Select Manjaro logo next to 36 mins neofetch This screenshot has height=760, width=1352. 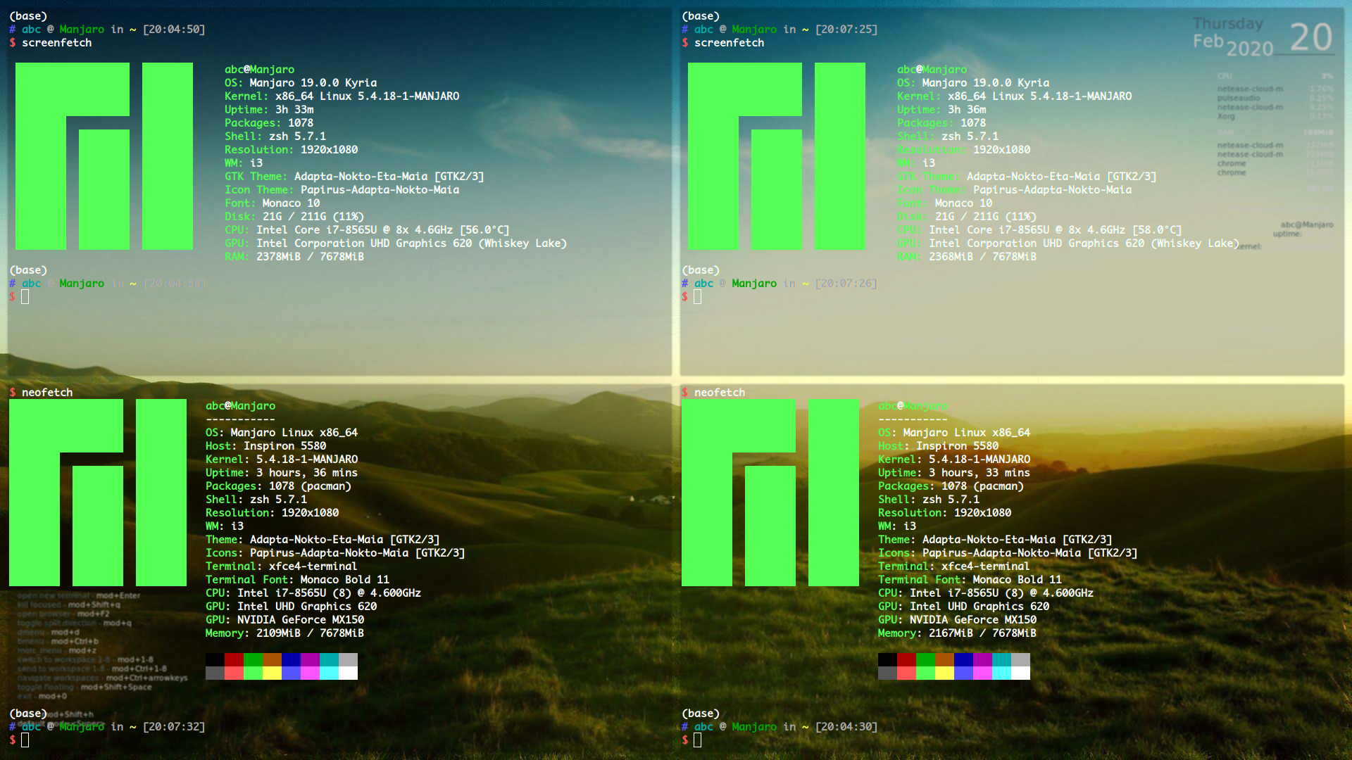tap(97, 493)
